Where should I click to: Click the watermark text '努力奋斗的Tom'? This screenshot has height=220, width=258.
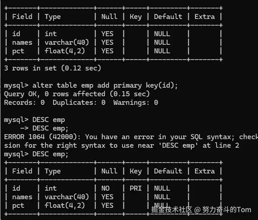(226, 210)
